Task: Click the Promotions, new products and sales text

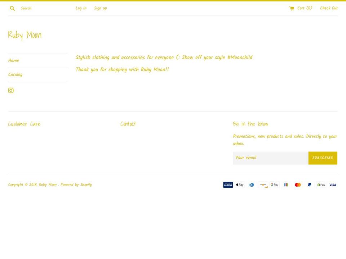Action: pyautogui.click(x=285, y=140)
